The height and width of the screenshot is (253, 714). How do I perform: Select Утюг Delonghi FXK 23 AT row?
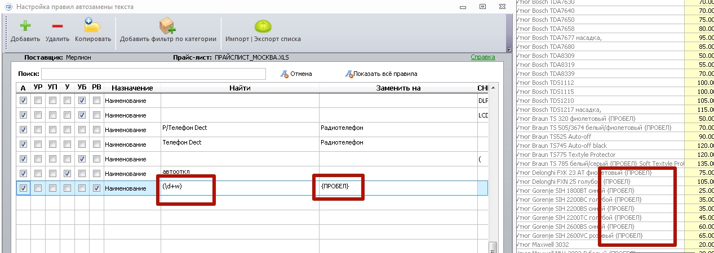[599, 173]
